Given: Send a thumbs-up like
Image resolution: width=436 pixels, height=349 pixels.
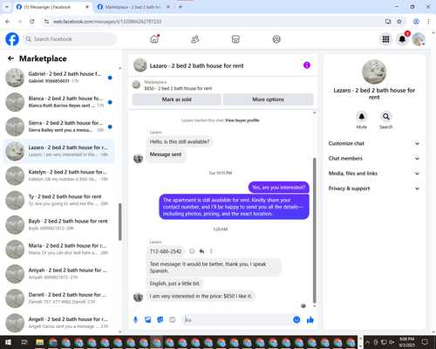Looking at the screenshot, I should tap(310, 320).
